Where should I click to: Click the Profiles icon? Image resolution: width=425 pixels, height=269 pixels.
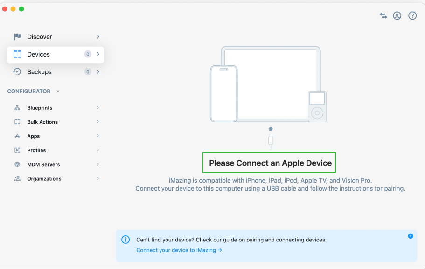point(17,150)
